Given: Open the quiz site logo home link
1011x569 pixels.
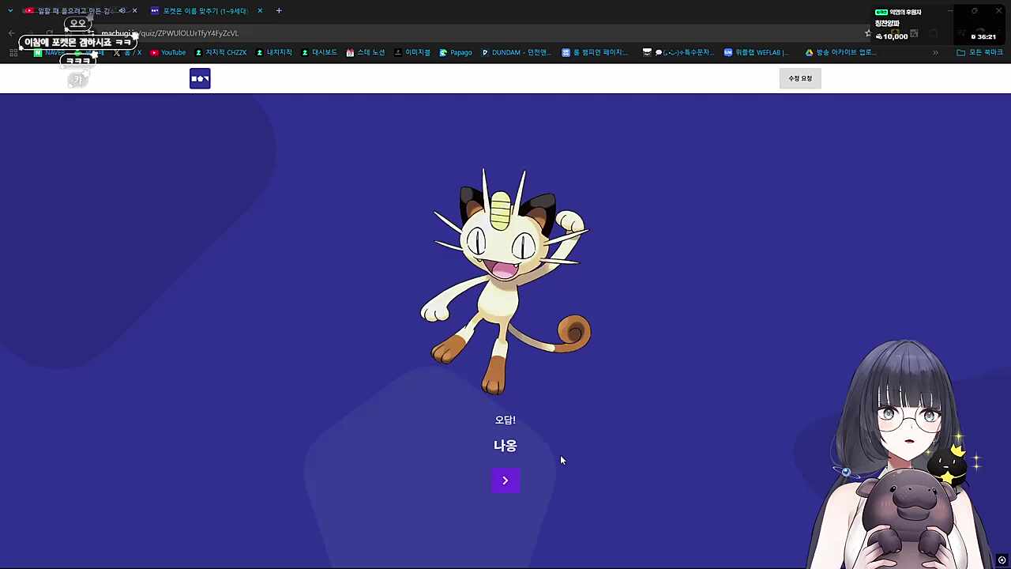Looking at the screenshot, I should click(200, 78).
